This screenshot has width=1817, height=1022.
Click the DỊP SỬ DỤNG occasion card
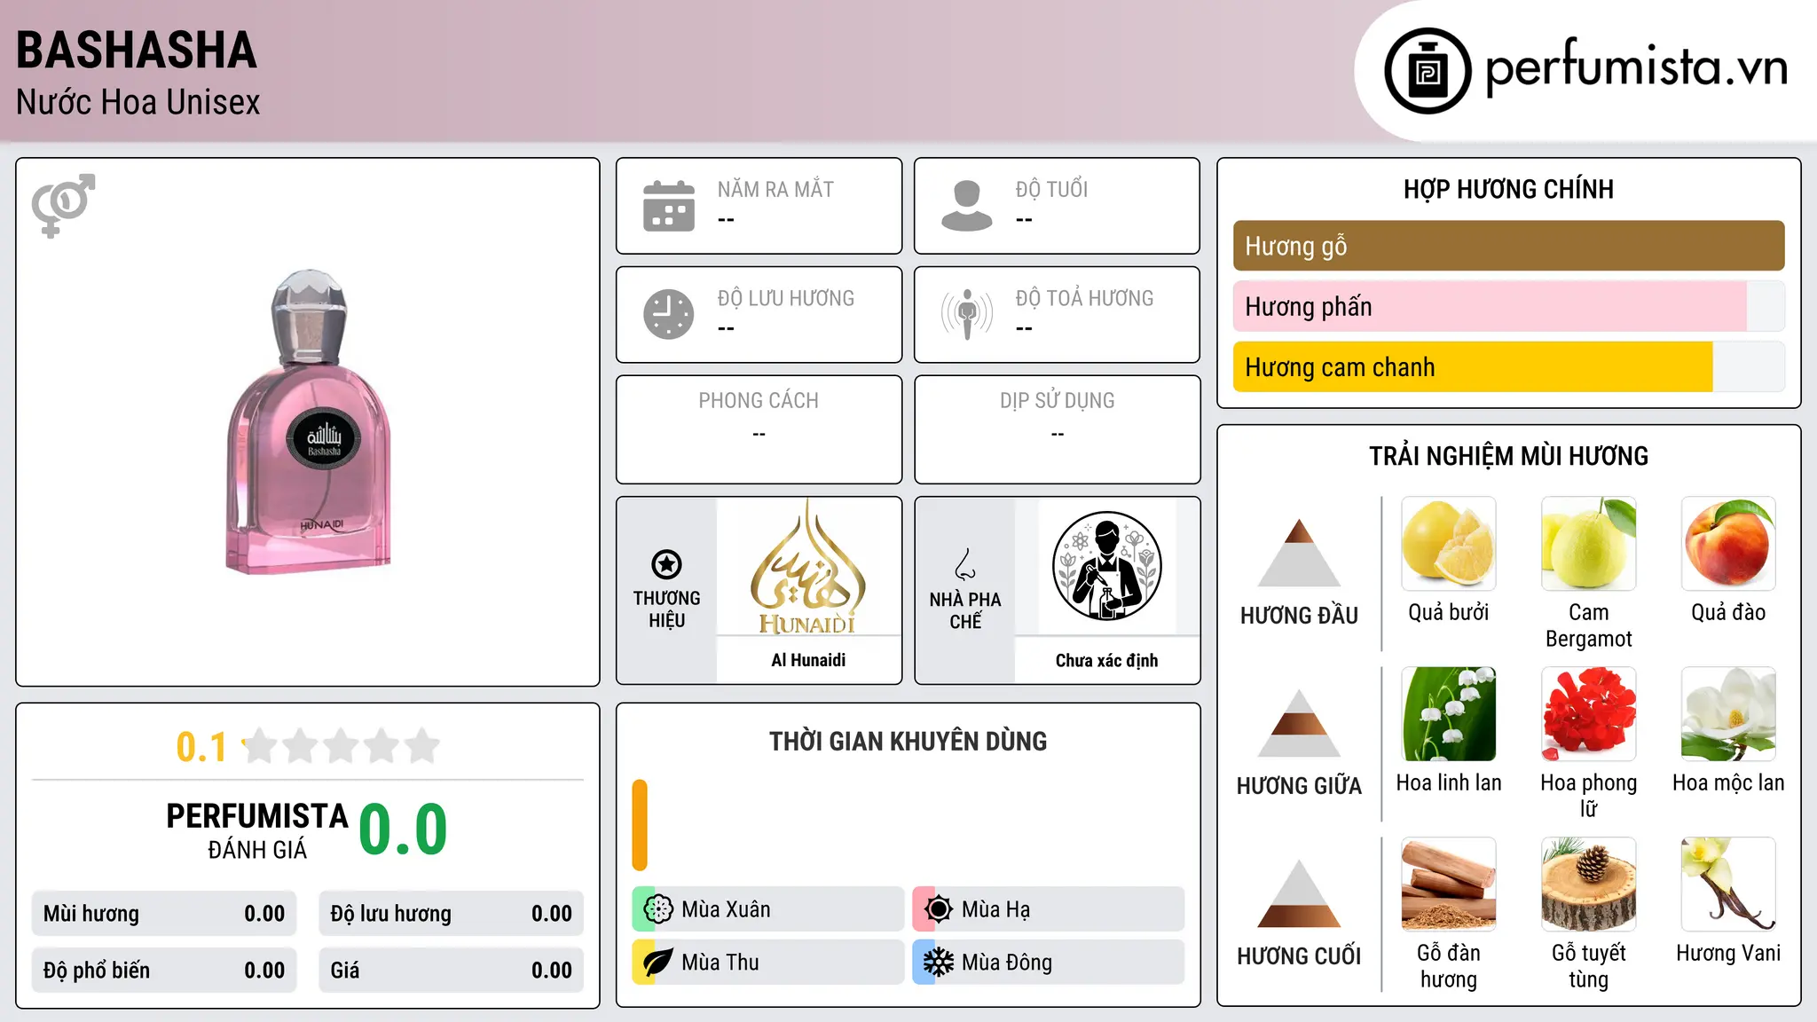click(x=1057, y=429)
